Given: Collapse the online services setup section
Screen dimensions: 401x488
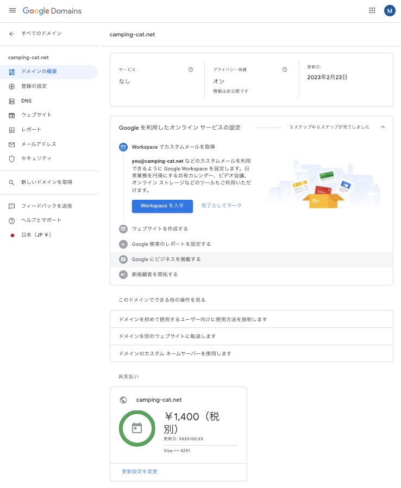Looking at the screenshot, I should tap(383, 127).
